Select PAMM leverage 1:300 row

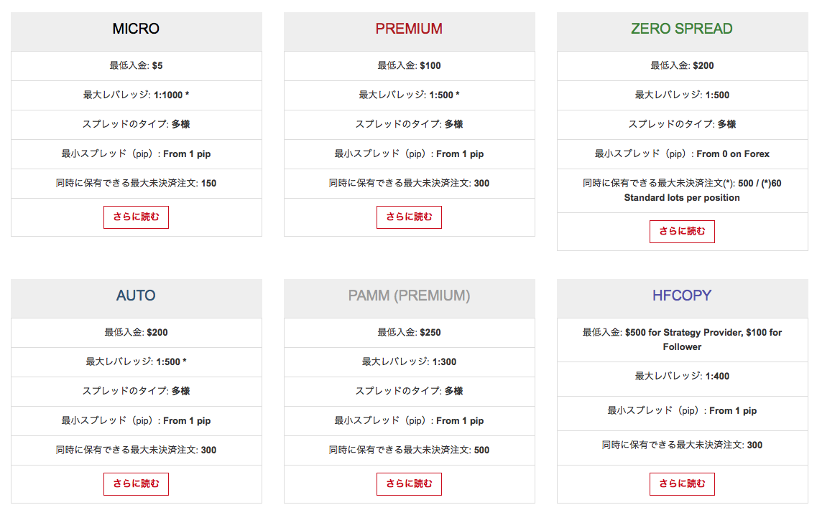410,362
